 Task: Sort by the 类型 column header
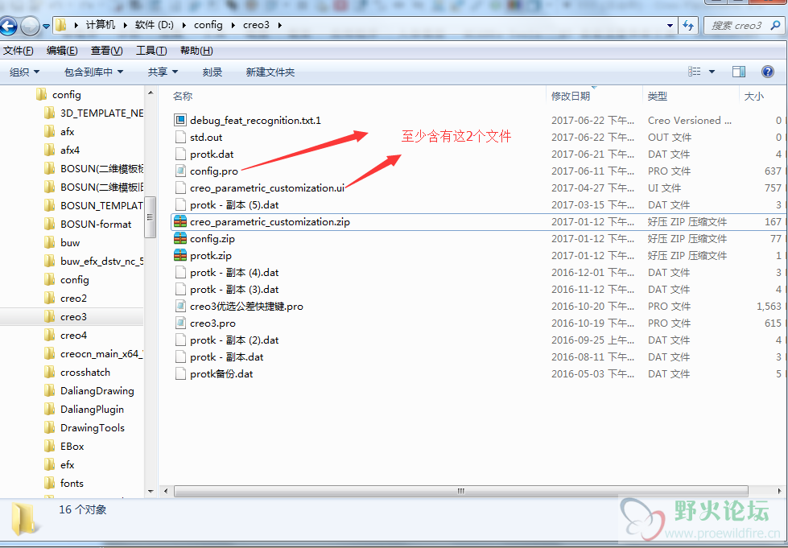pyautogui.click(x=658, y=96)
